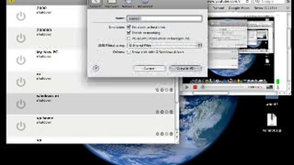Click the round help button in the sheet
Image resolution: width=294 pixels, height=165 pixels.
(x=96, y=68)
